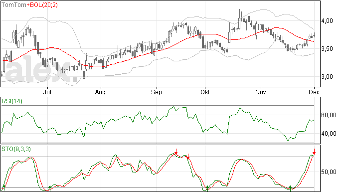Click the +BOL(20;2) indicator label
The image size is (344, 193).
click(x=42, y=5)
